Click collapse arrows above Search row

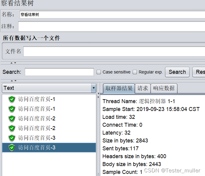click(x=13, y=63)
